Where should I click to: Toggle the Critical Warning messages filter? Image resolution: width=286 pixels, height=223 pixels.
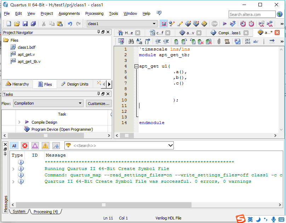point(35,146)
